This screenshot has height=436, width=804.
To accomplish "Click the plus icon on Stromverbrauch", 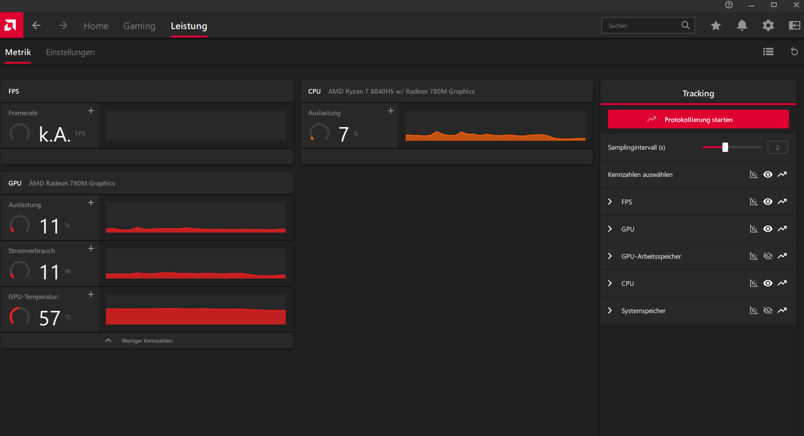I will pos(91,248).
